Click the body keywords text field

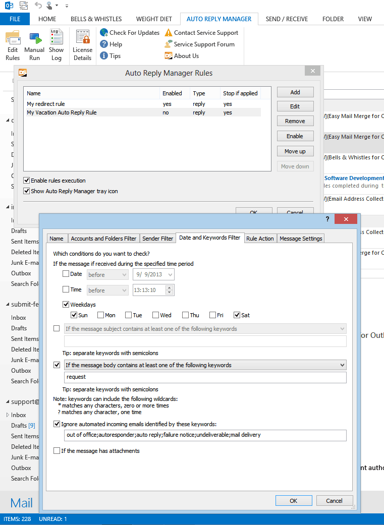[205, 377]
